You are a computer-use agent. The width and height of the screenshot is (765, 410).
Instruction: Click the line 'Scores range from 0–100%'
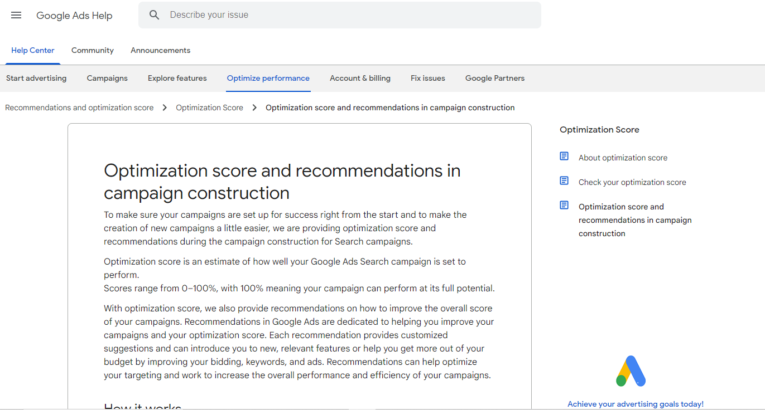tap(299, 289)
